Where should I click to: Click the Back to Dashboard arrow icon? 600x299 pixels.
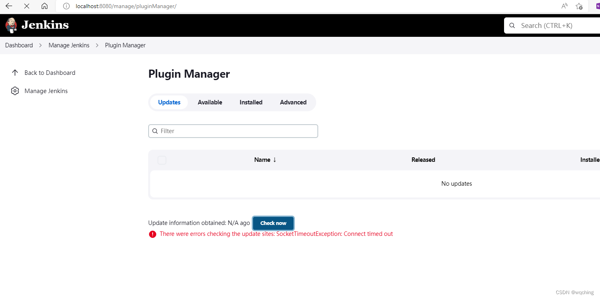point(15,72)
